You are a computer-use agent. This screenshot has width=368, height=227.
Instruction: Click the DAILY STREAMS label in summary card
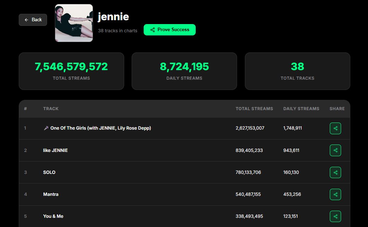[x=184, y=78]
